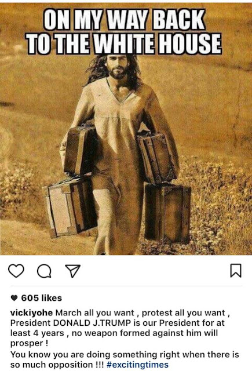Click the caption text 'least 4 years'
The height and width of the screenshot is (371, 252).
(x=37, y=333)
